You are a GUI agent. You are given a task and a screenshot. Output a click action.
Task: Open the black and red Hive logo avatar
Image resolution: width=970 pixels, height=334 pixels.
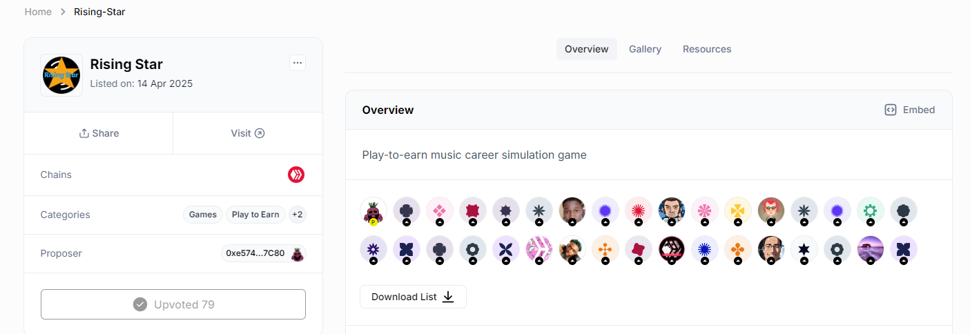[672, 249]
